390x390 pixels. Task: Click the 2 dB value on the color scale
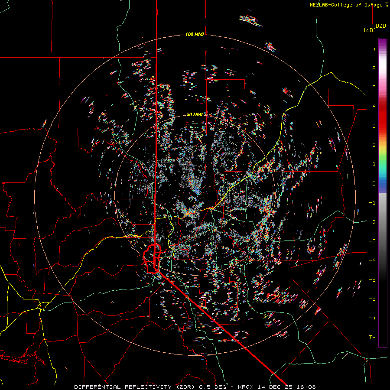click(374, 145)
